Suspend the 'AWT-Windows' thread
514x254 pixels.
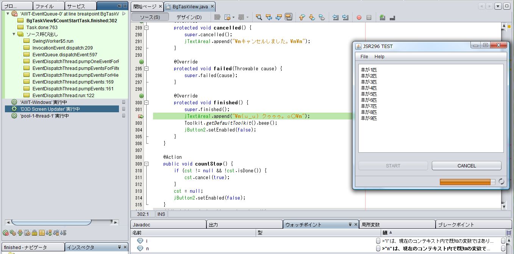123,102
